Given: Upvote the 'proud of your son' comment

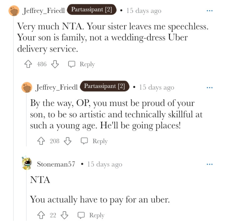Looking at the screenshot, I should (x=42, y=141).
